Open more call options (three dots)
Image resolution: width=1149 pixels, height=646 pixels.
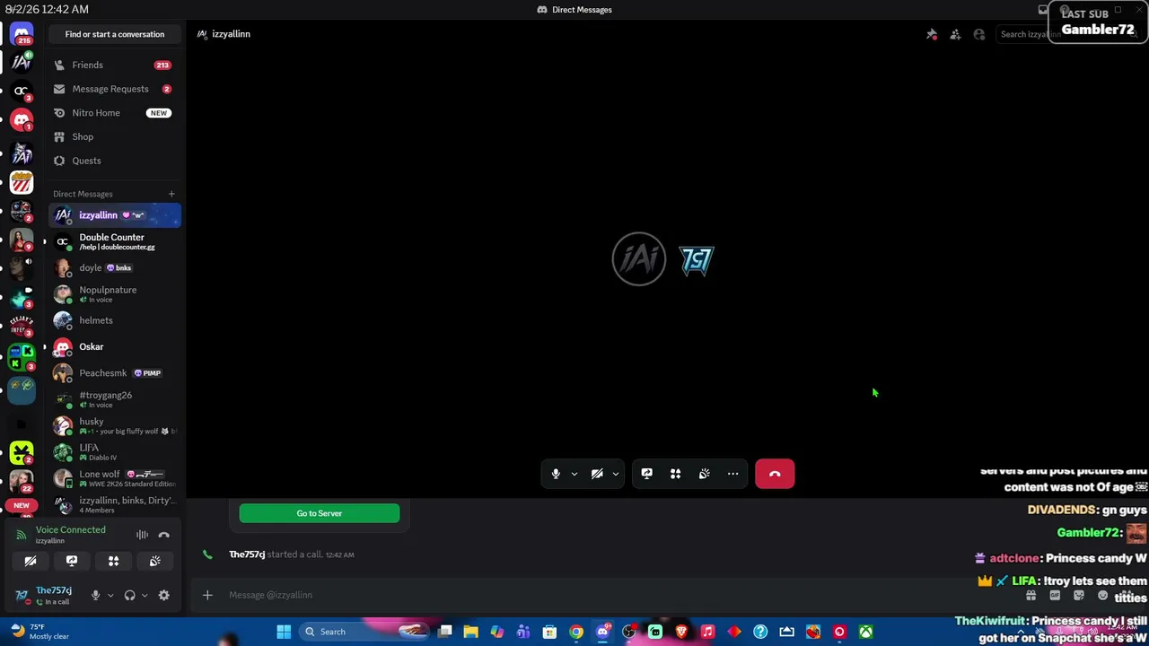click(732, 474)
